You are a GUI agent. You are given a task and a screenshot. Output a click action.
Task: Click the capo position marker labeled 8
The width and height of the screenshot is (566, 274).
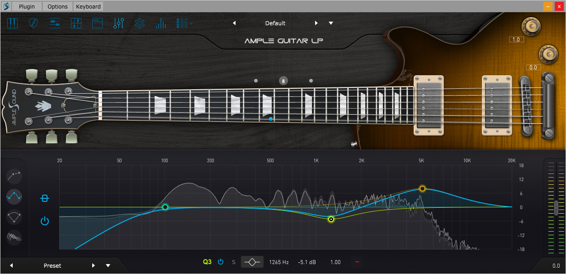[x=283, y=81]
